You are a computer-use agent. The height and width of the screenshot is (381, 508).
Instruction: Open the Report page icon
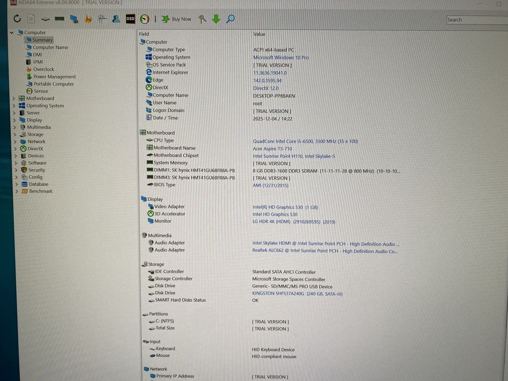point(31,19)
